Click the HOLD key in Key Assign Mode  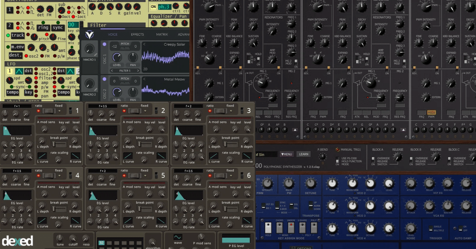268,228
